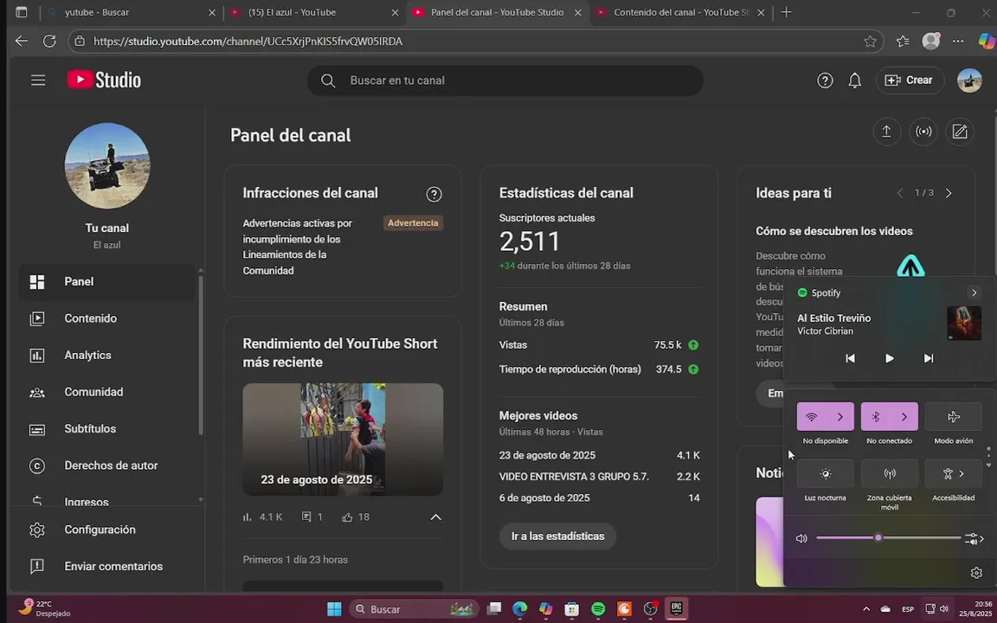Click Enviar comentarios in the sidebar

(x=106, y=567)
